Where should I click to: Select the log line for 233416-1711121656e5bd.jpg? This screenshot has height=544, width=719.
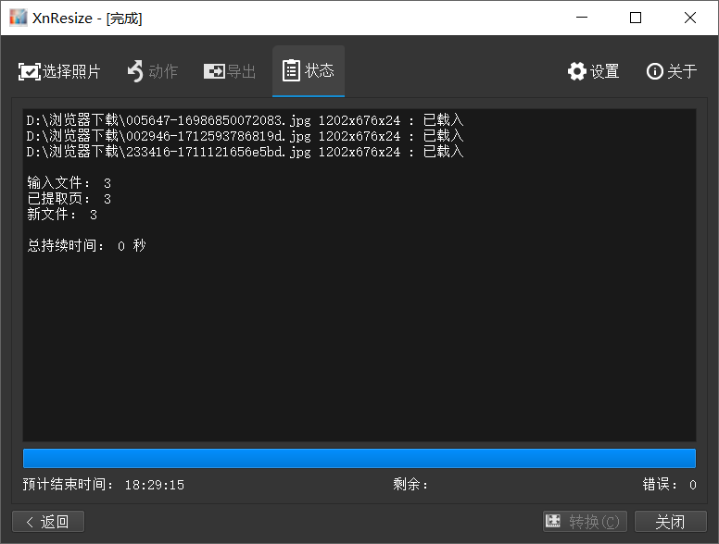pyautogui.click(x=245, y=152)
